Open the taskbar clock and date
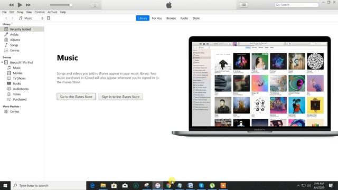338x190 pixels. [319, 185]
